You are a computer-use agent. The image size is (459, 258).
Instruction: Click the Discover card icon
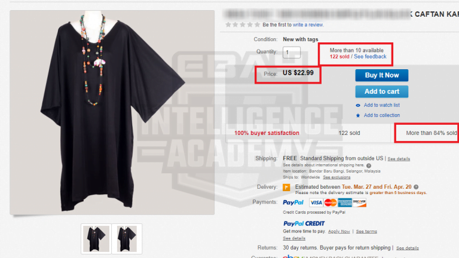tap(359, 202)
